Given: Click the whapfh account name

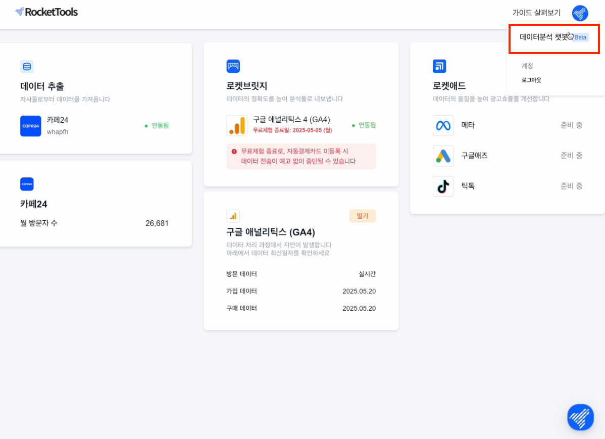Looking at the screenshot, I should tap(58, 132).
